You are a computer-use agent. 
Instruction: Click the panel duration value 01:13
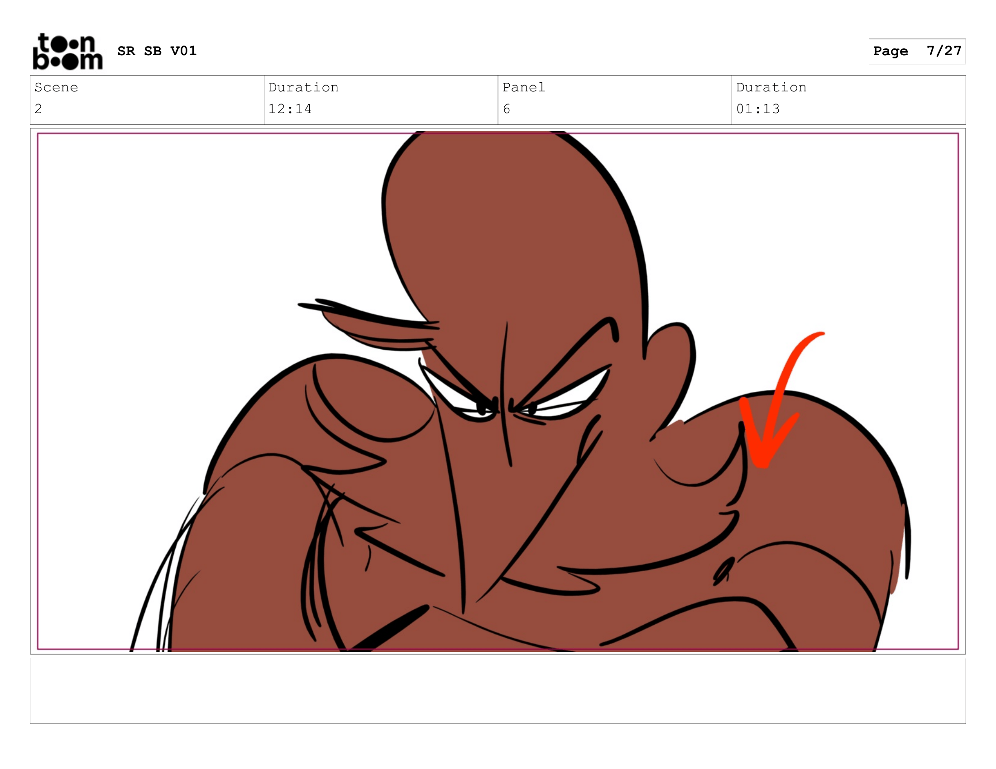757,109
